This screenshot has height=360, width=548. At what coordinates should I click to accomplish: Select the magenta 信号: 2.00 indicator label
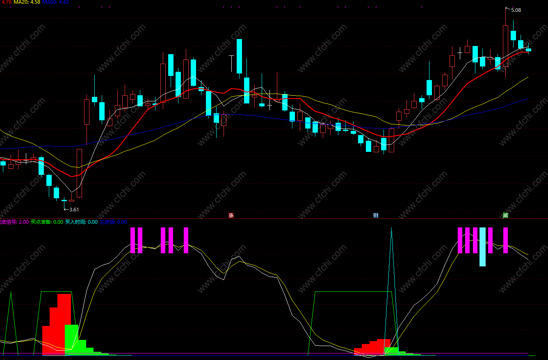14,222
